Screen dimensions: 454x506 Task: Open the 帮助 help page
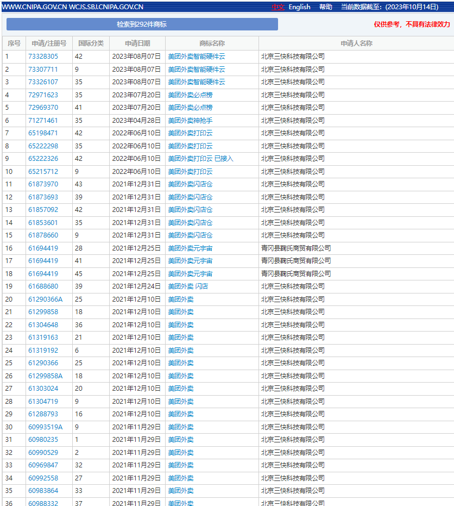[x=326, y=7]
